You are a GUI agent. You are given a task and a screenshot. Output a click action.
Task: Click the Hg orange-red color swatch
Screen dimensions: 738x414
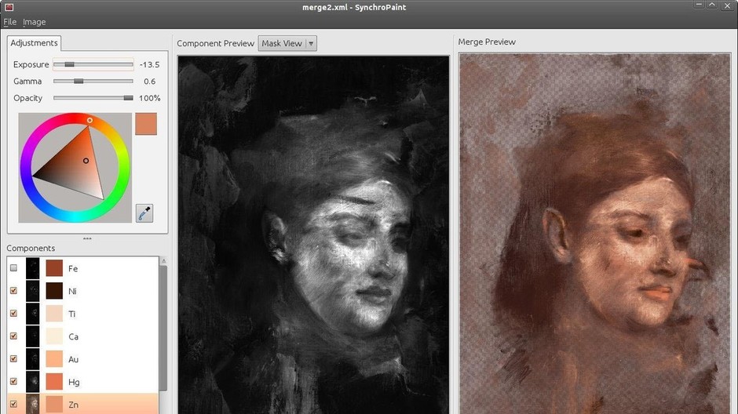54,382
